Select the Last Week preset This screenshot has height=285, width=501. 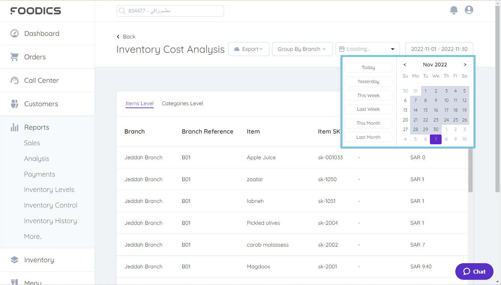368,109
